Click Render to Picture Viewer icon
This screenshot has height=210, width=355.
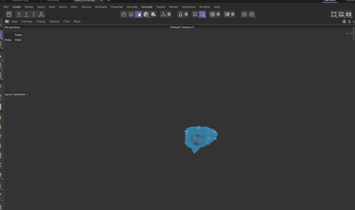(341, 14)
